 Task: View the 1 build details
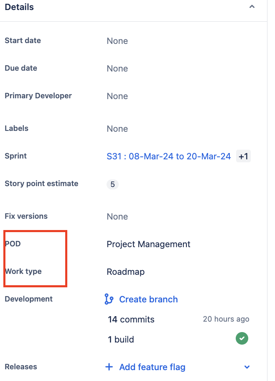point(121,339)
